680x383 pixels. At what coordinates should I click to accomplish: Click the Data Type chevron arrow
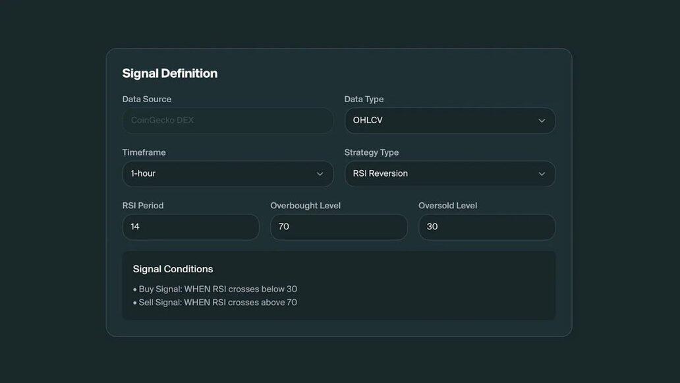pos(542,121)
